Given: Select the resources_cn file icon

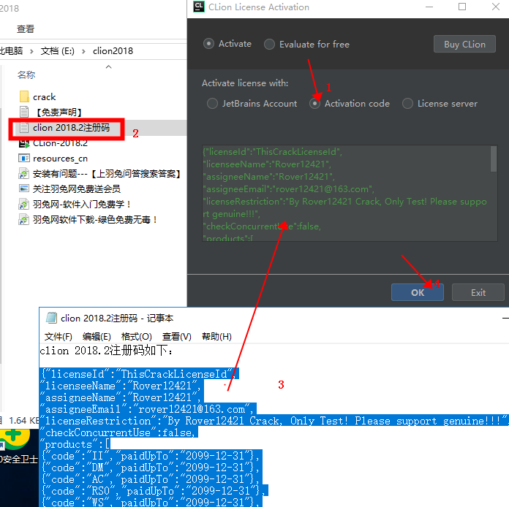Looking at the screenshot, I should pos(24,159).
